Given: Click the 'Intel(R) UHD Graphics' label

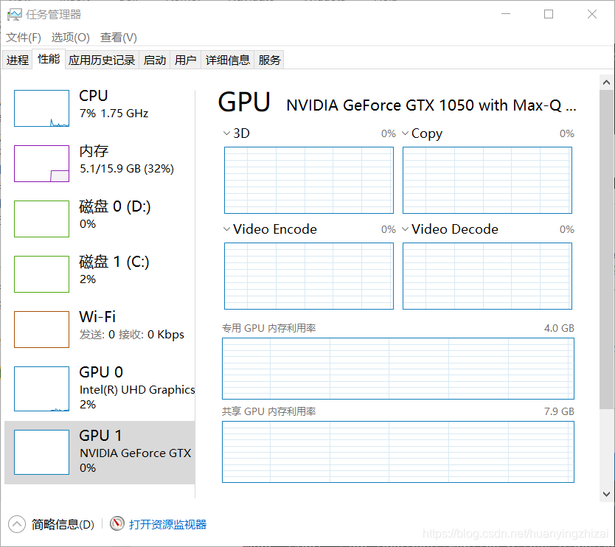Looking at the screenshot, I should tap(137, 390).
